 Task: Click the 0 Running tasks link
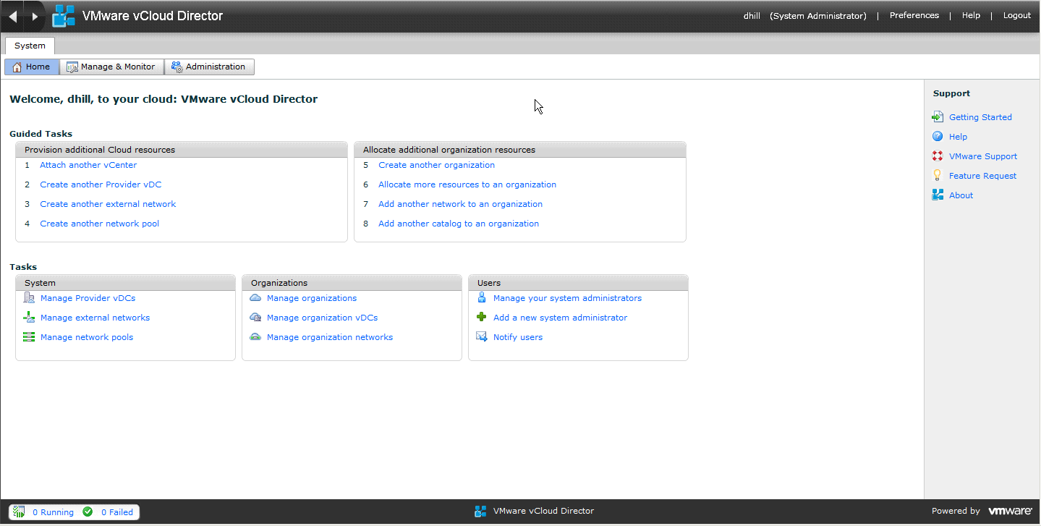point(53,512)
